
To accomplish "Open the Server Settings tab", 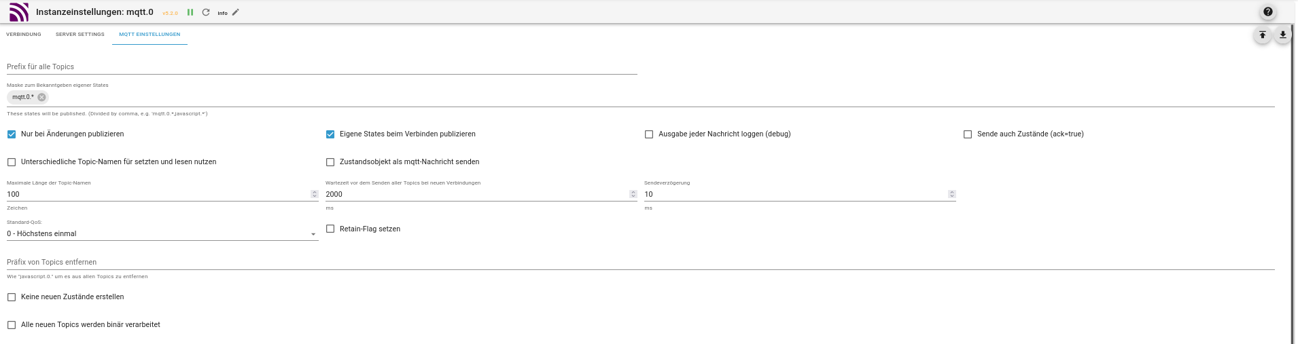I will (80, 35).
